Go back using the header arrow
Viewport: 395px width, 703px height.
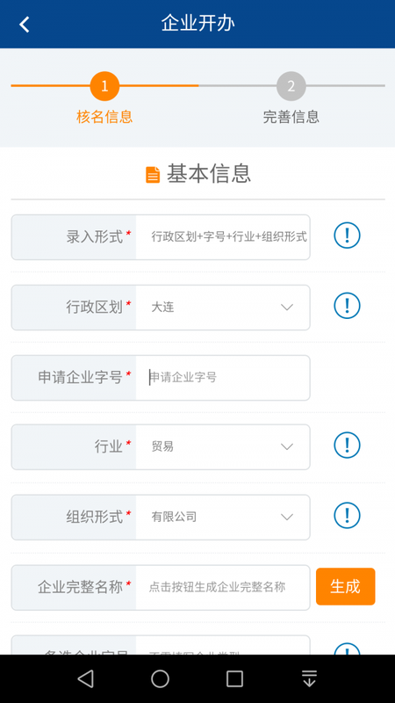click(x=25, y=25)
